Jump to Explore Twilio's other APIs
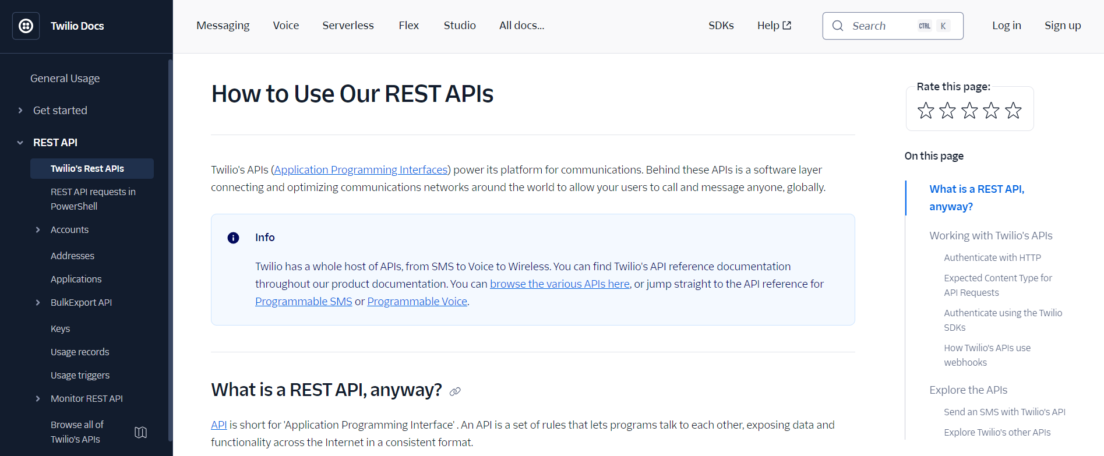 [x=997, y=432]
